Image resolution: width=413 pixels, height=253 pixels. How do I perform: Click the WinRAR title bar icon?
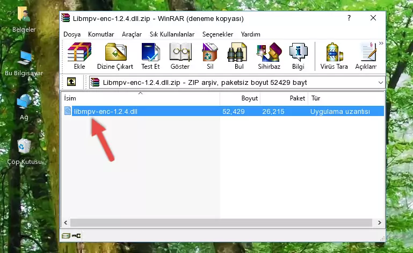[66, 18]
